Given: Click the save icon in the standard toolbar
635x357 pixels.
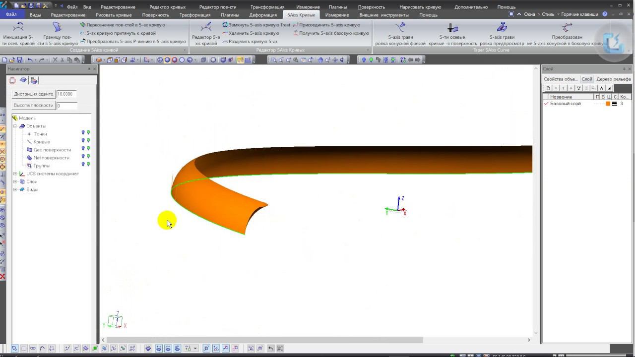Looking at the screenshot, I should 20,60.
